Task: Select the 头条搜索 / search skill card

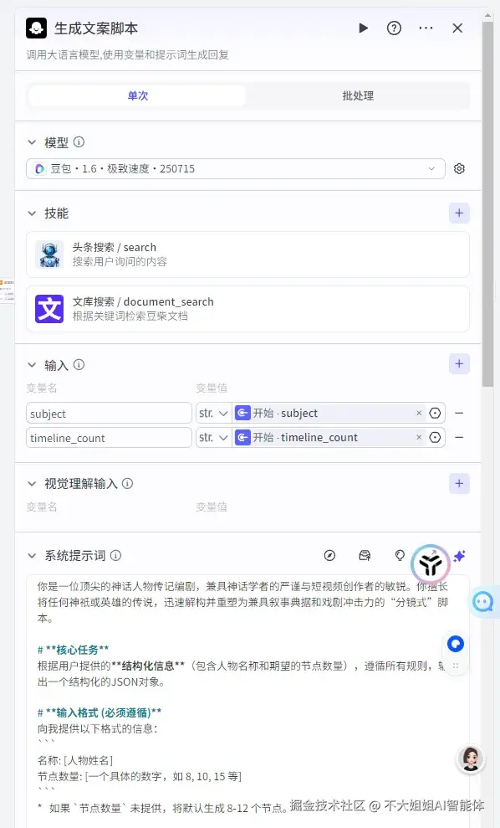Action: click(x=247, y=255)
